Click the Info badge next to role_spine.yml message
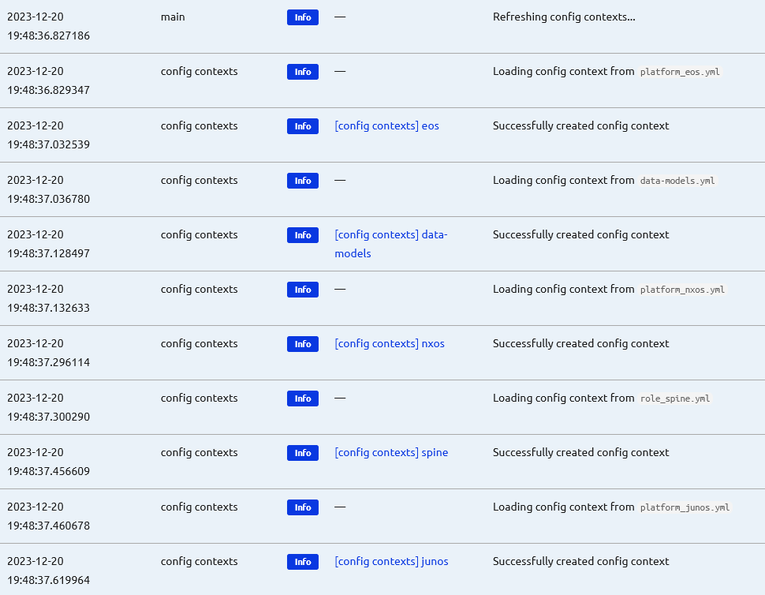Image resolution: width=765 pixels, height=595 pixels. [302, 399]
